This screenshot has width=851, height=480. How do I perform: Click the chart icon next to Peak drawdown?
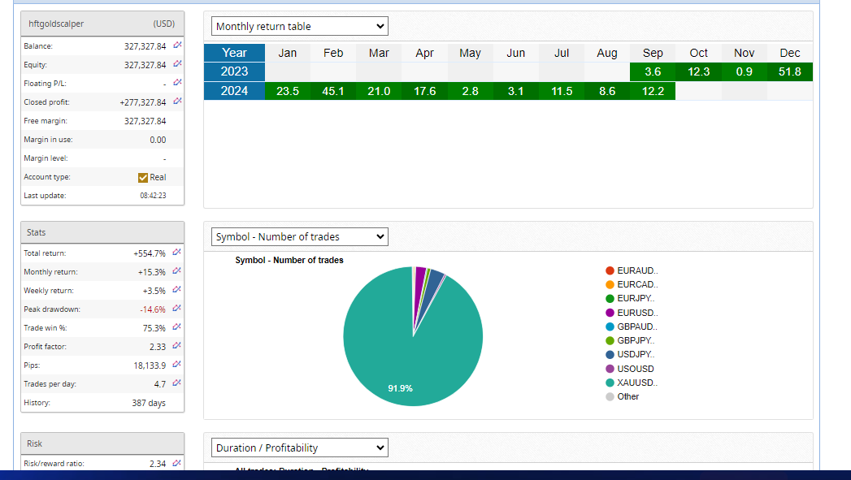click(177, 309)
